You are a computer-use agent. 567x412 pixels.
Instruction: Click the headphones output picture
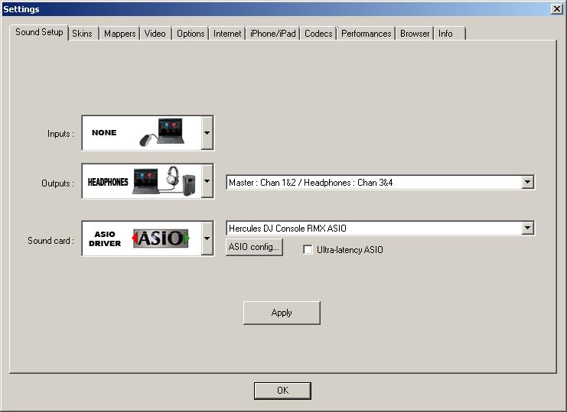(x=164, y=182)
